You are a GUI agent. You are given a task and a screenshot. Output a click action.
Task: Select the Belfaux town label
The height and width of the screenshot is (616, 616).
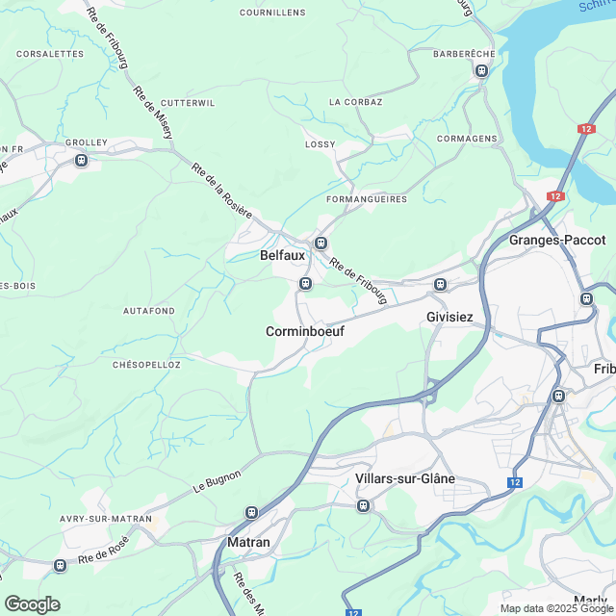click(x=282, y=255)
